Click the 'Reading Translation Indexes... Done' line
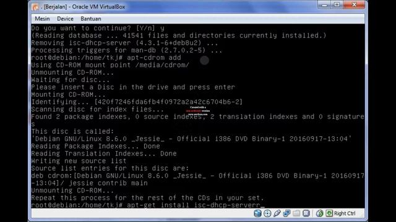Image resolution: width=396 pixels, height=222 pixels. (104, 154)
